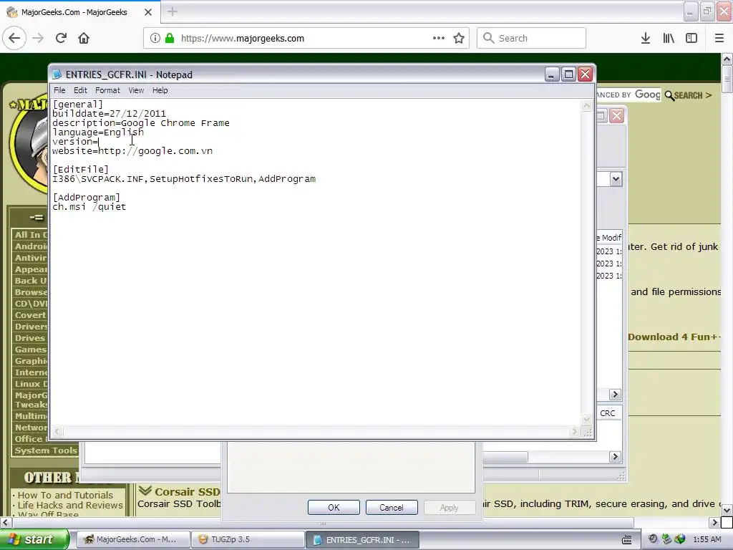
Task: Open System Tools category link
Action: [x=45, y=450]
